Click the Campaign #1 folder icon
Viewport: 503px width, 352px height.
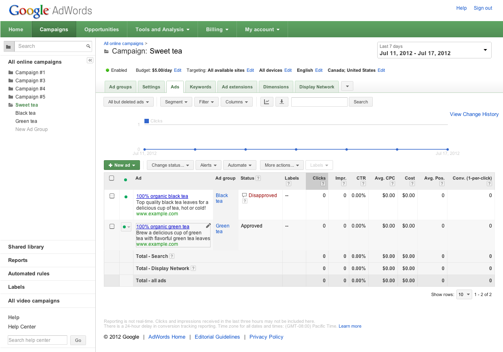11,73
